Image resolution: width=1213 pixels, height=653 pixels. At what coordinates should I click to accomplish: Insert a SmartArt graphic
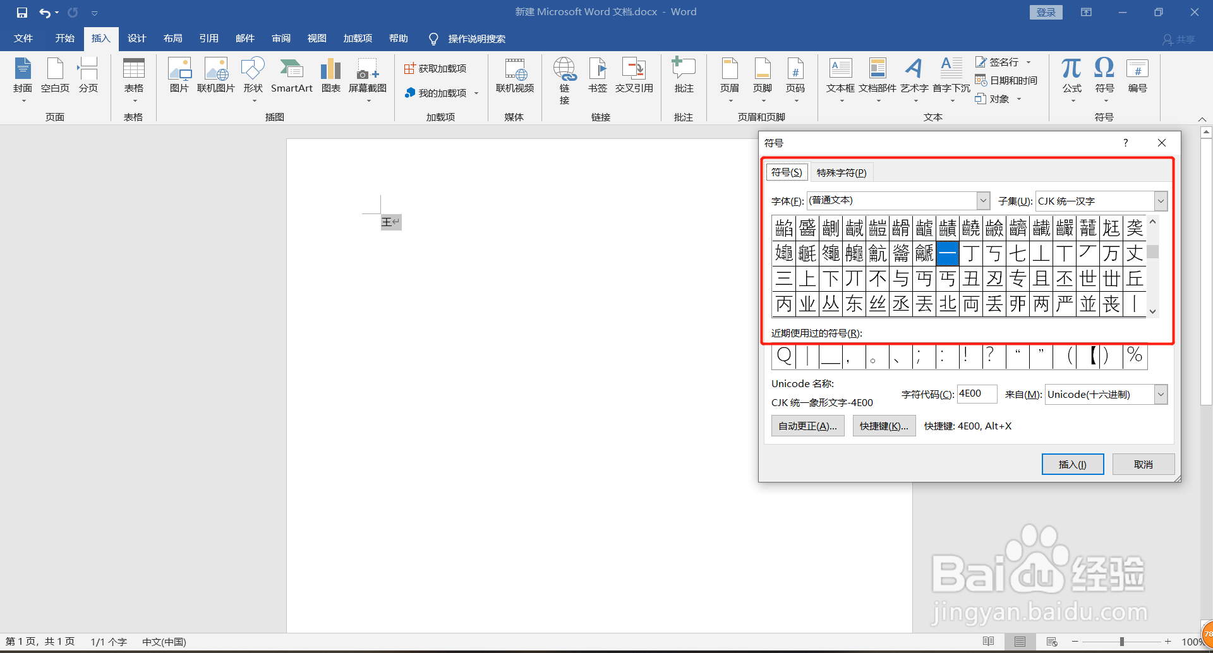pyautogui.click(x=292, y=76)
